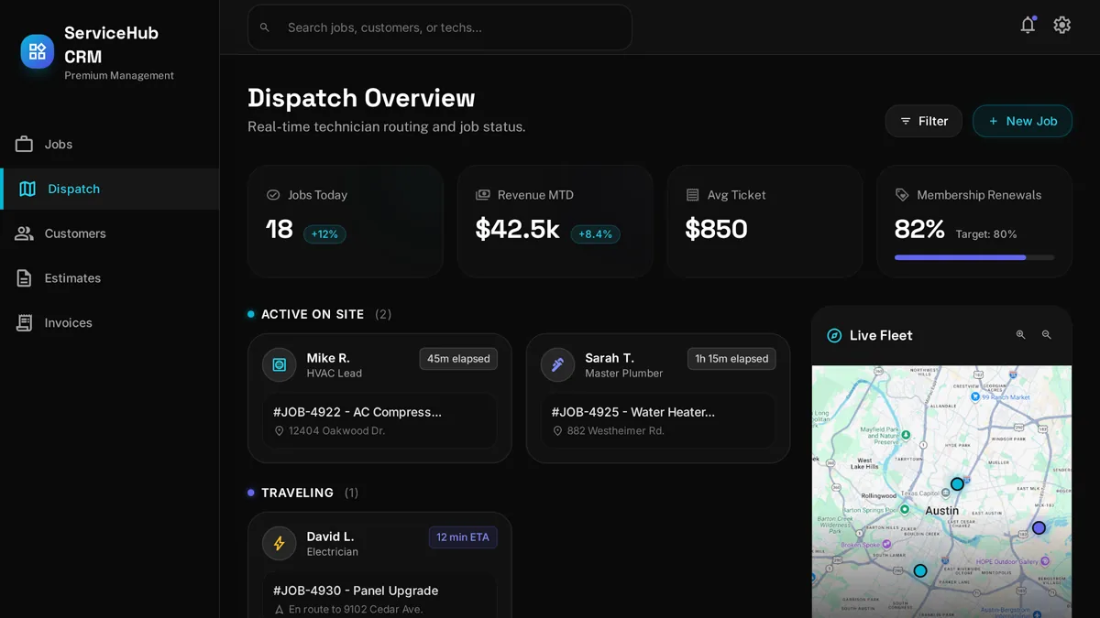Click location pin beside 882 Westheimer Rd.

tap(557, 431)
